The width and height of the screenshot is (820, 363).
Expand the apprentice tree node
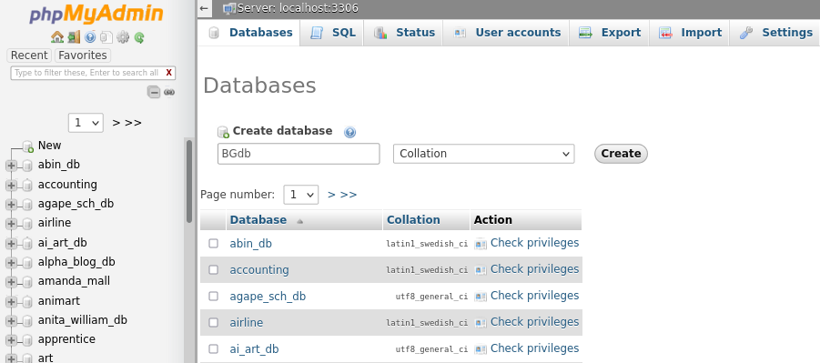(11, 340)
